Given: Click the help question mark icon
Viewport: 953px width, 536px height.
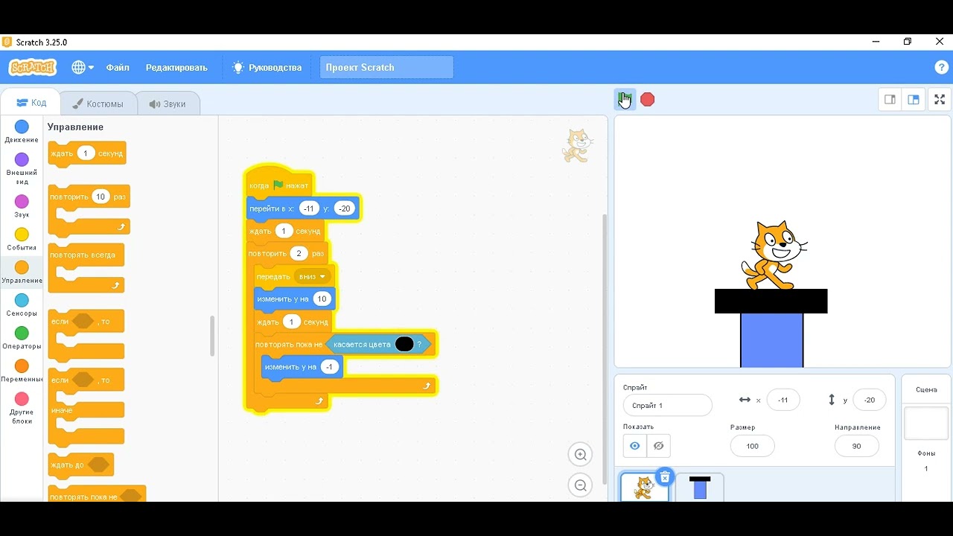Looking at the screenshot, I should 941,67.
